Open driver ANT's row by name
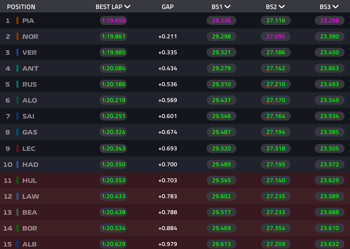 [29, 68]
